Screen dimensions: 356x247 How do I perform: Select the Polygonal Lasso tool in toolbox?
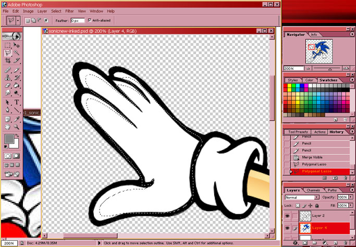tap(8, 53)
